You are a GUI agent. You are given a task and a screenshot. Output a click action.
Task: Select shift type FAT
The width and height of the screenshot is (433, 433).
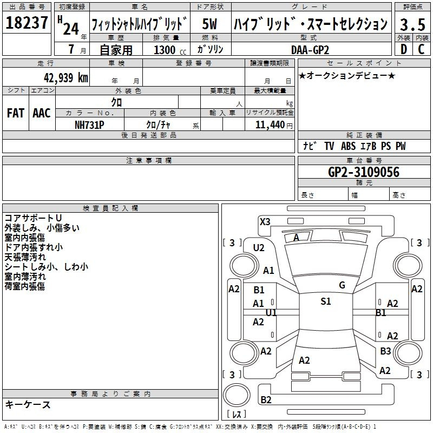(x=16, y=113)
